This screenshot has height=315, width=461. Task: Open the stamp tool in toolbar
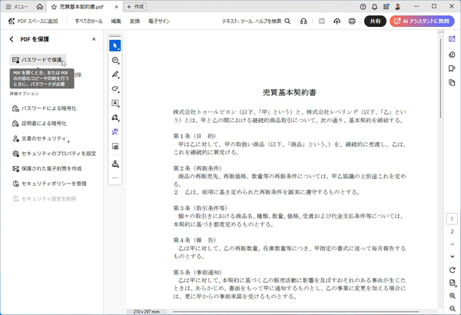click(x=115, y=163)
